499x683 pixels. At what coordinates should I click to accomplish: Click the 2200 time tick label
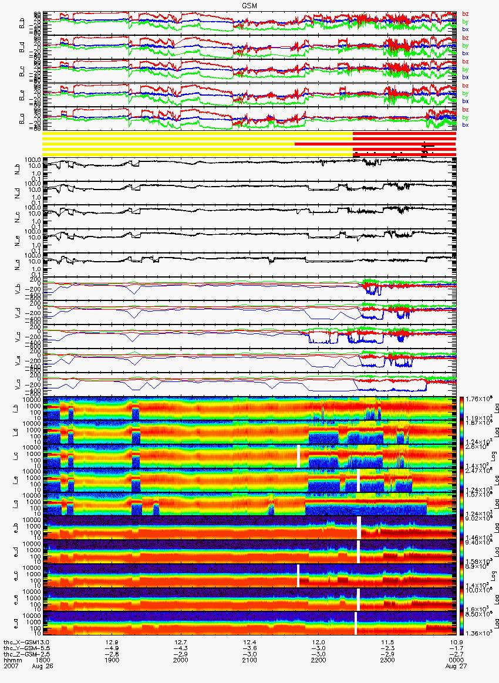click(x=318, y=660)
